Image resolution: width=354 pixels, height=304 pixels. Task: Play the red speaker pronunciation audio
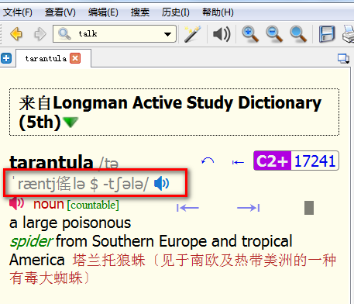tap(17, 203)
